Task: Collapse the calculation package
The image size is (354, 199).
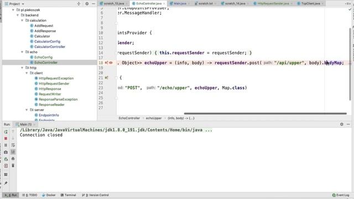Action: [x=22, y=20]
